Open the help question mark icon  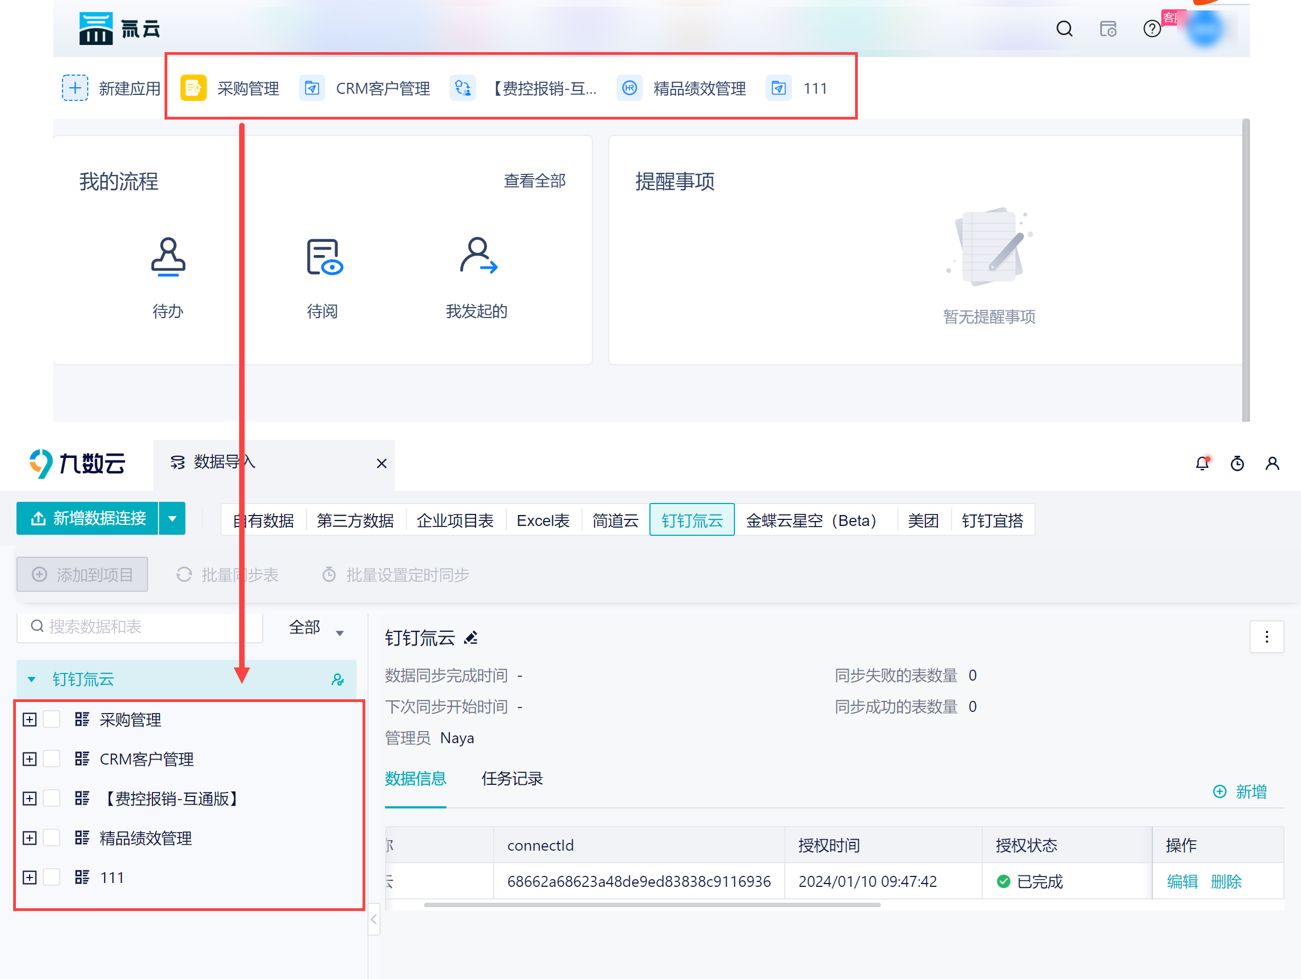click(1151, 29)
